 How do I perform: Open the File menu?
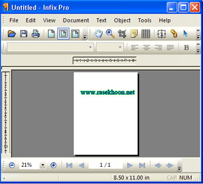[x=14, y=20]
